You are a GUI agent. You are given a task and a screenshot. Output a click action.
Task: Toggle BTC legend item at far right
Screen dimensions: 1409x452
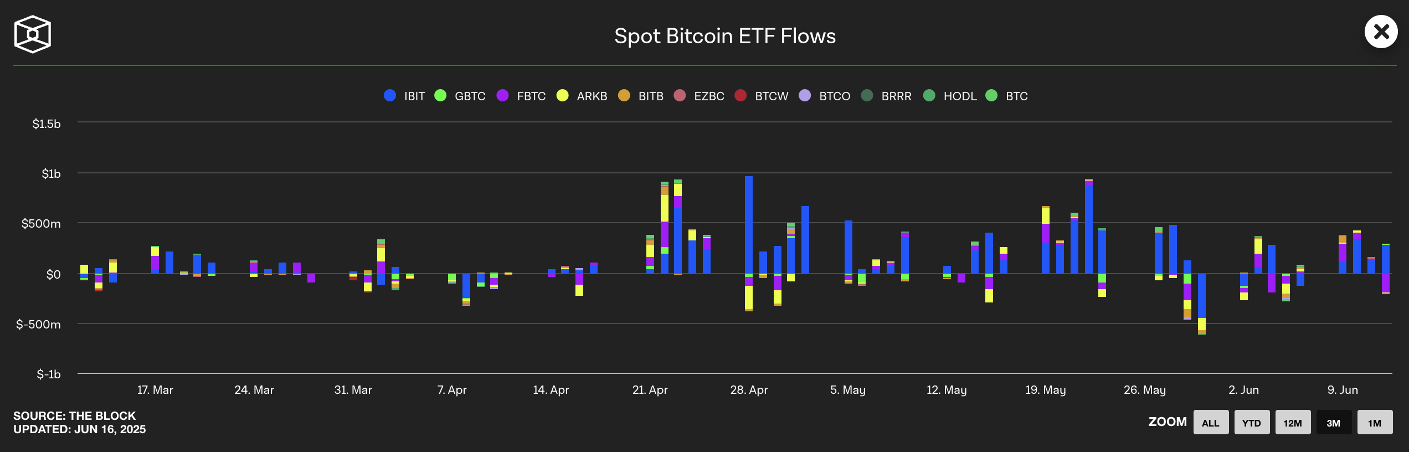coord(1007,95)
